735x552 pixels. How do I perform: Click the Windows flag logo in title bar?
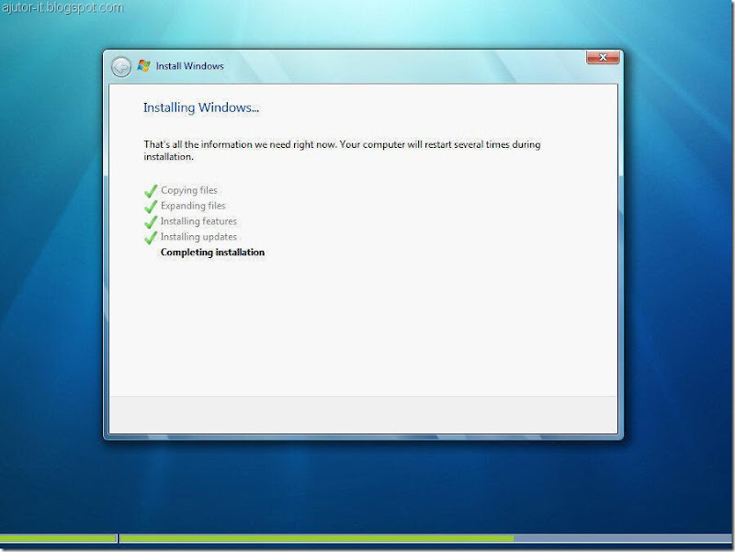[x=143, y=65]
